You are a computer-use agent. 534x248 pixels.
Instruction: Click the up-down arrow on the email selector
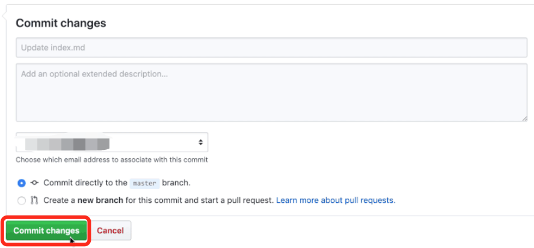(200, 143)
